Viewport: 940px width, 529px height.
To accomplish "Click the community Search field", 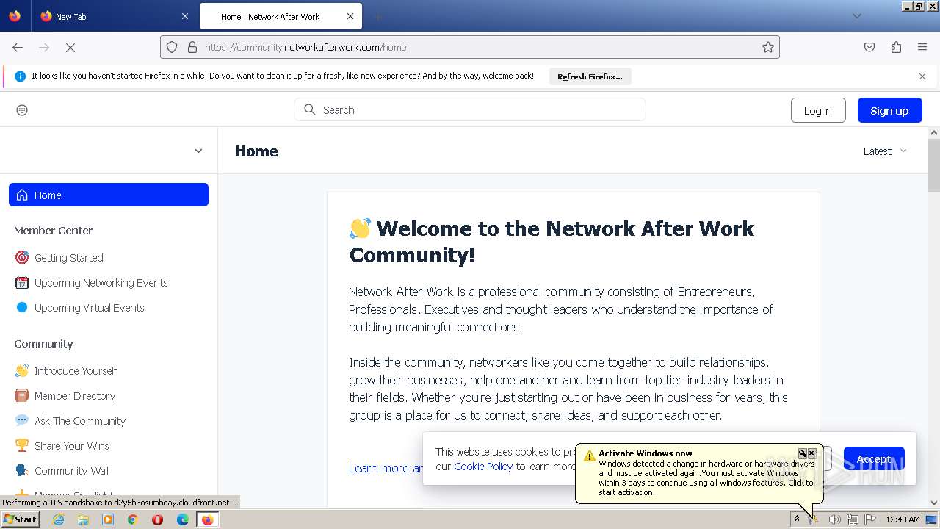I will (x=470, y=109).
